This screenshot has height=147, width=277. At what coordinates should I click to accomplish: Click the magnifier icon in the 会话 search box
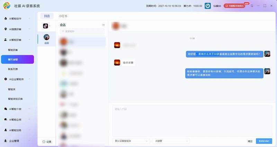[x=63, y=31]
